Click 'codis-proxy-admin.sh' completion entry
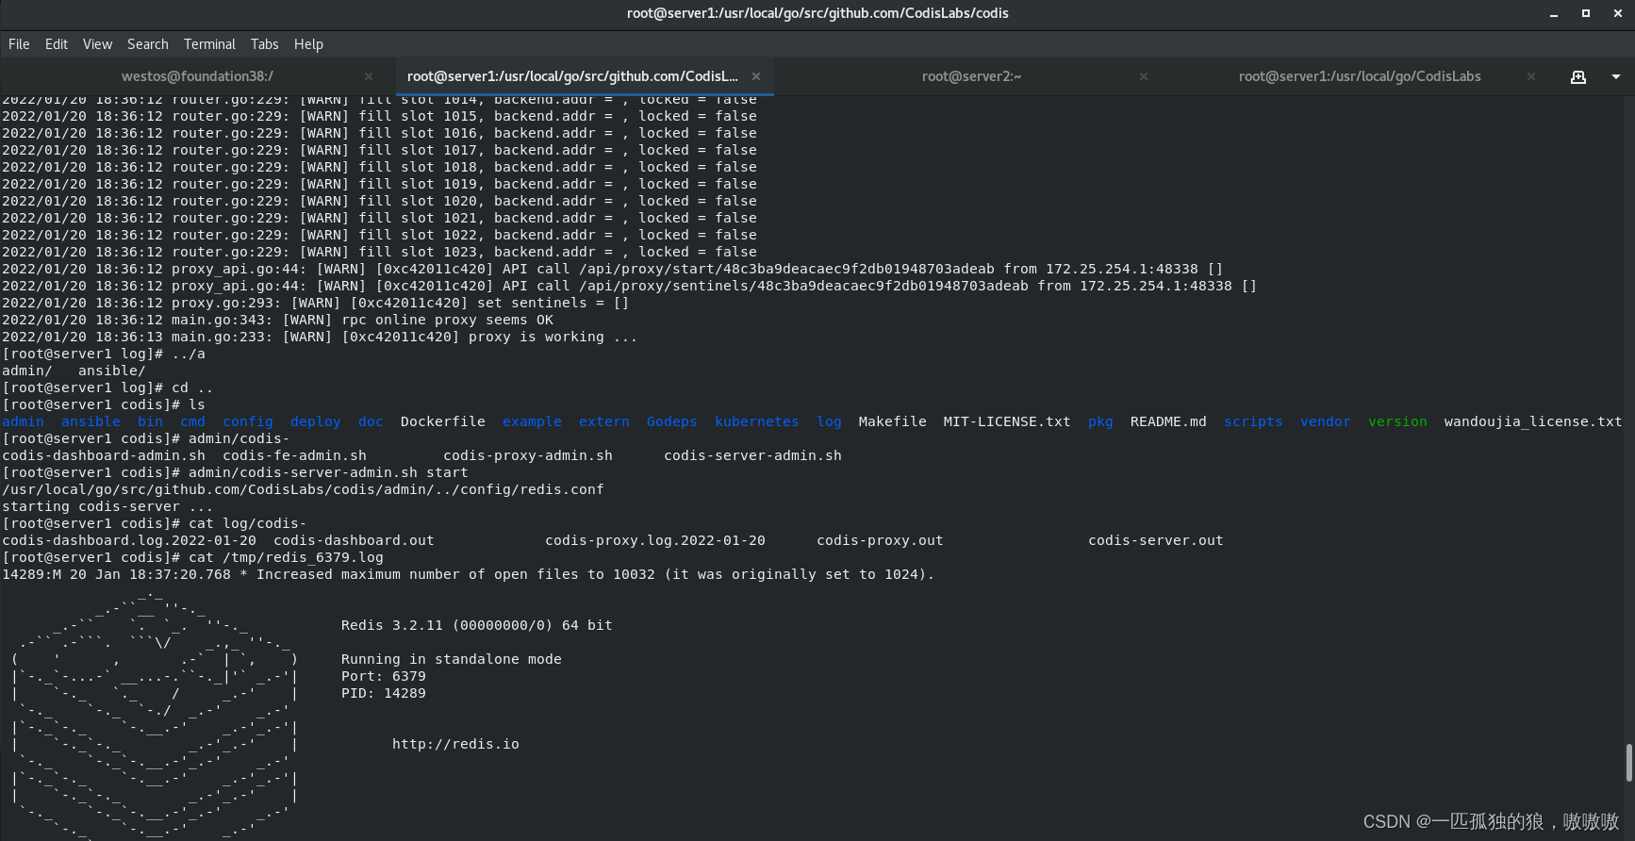 (528, 455)
